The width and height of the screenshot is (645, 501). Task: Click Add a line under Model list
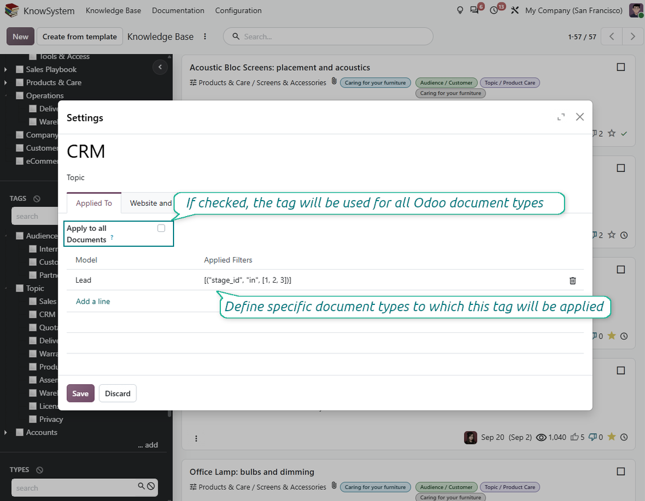tap(93, 302)
